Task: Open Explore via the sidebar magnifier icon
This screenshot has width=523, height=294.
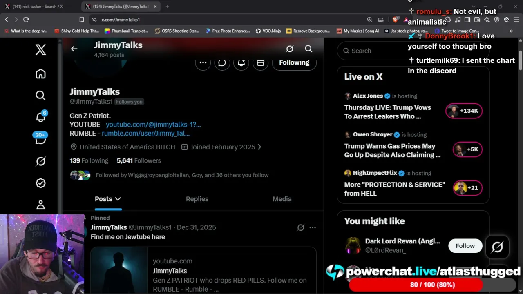Action: [x=40, y=96]
